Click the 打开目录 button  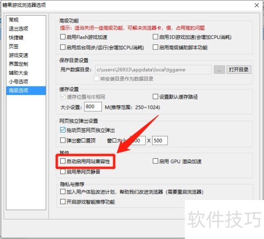tap(239, 70)
